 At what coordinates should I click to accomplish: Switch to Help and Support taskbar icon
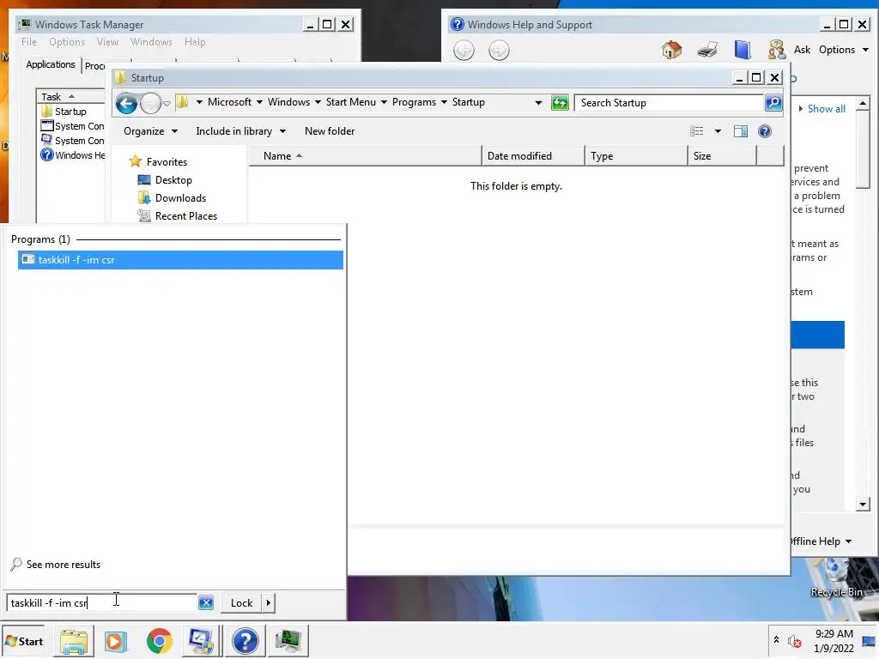click(x=245, y=641)
